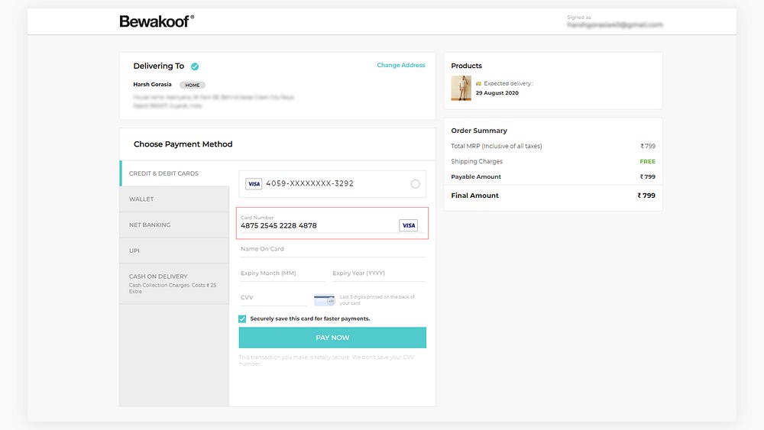Viewport: 764px width, 430px height.
Task: Click the Final Amount ₹ 799 value
Action: pos(646,196)
